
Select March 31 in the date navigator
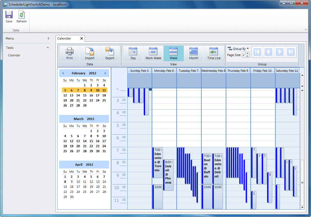[104, 151]
